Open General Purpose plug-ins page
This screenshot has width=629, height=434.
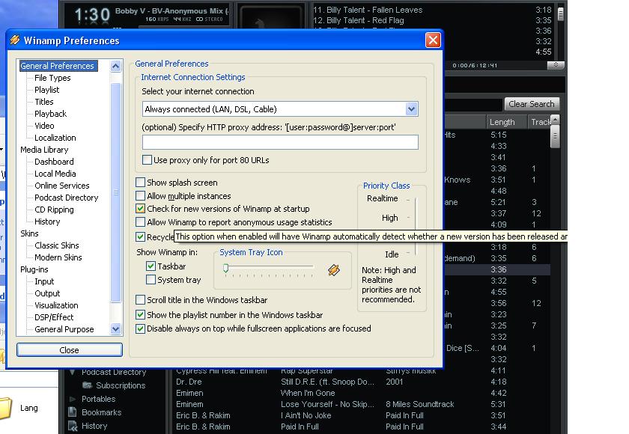[64, 329]
